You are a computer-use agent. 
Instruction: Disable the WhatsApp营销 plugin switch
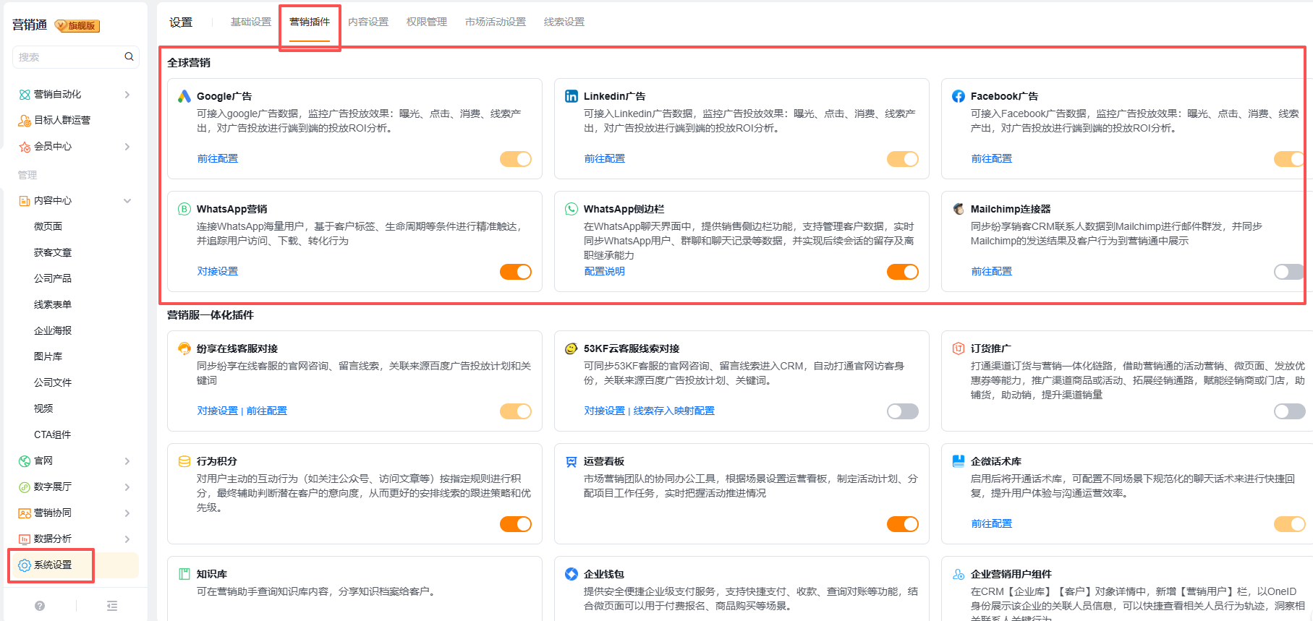[516, 272]
